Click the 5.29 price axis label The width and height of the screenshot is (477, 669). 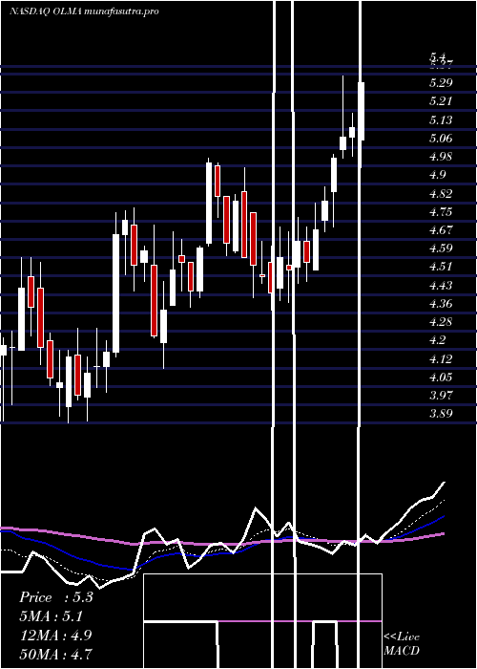click(x=441, y=83)
